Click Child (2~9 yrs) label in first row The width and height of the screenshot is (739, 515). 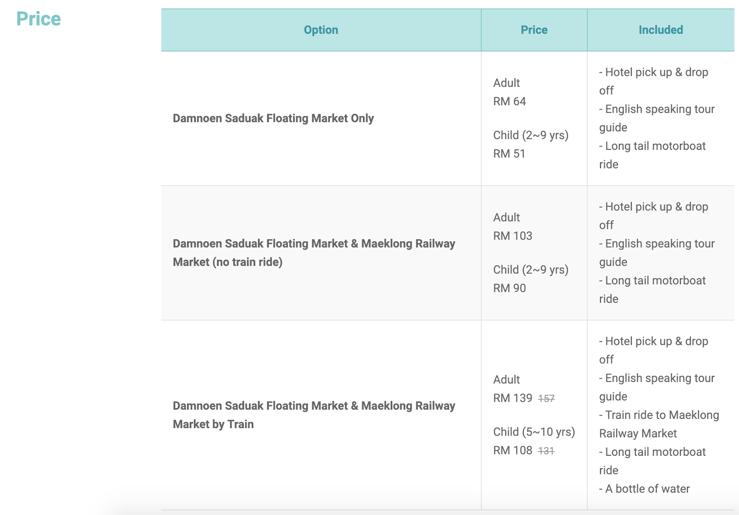point(531,135)
